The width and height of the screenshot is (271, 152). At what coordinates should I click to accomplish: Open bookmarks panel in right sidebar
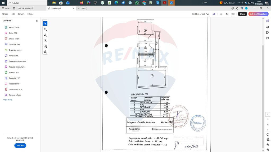268,32
